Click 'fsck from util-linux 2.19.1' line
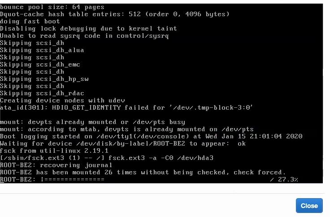Image resolution: width=330 pixels, height=217 pixels. [54, 151]
